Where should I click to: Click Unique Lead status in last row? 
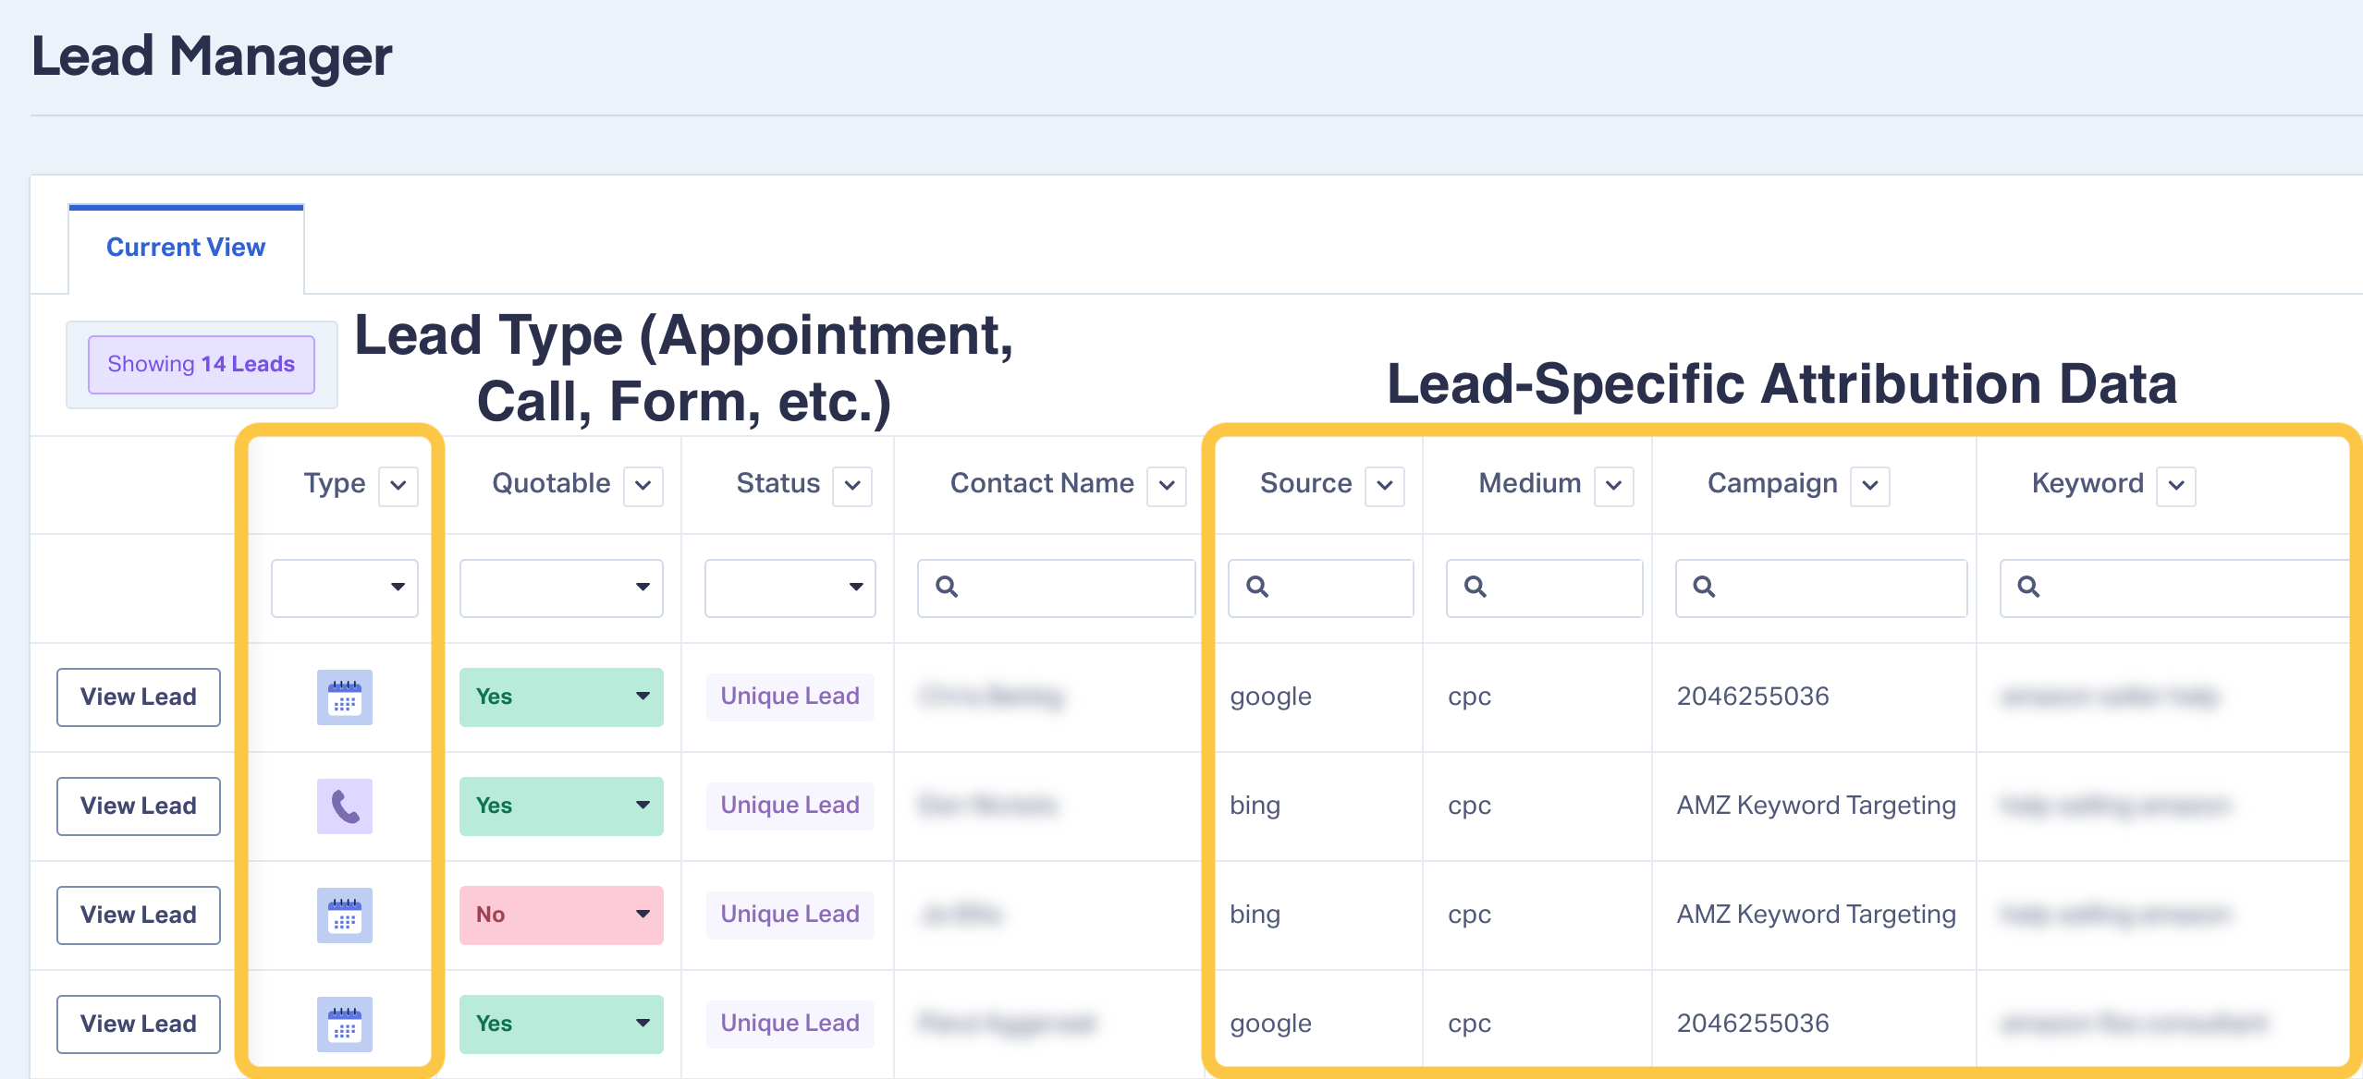[790, 1024]
